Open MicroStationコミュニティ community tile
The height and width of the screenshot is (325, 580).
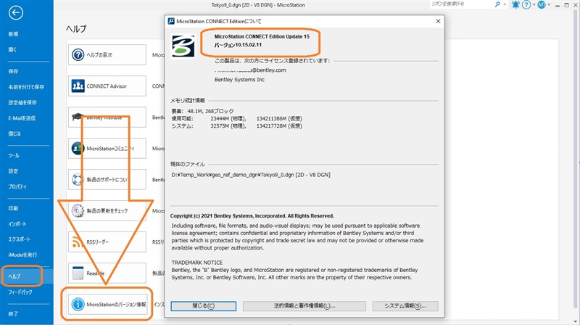pos(107,148)
